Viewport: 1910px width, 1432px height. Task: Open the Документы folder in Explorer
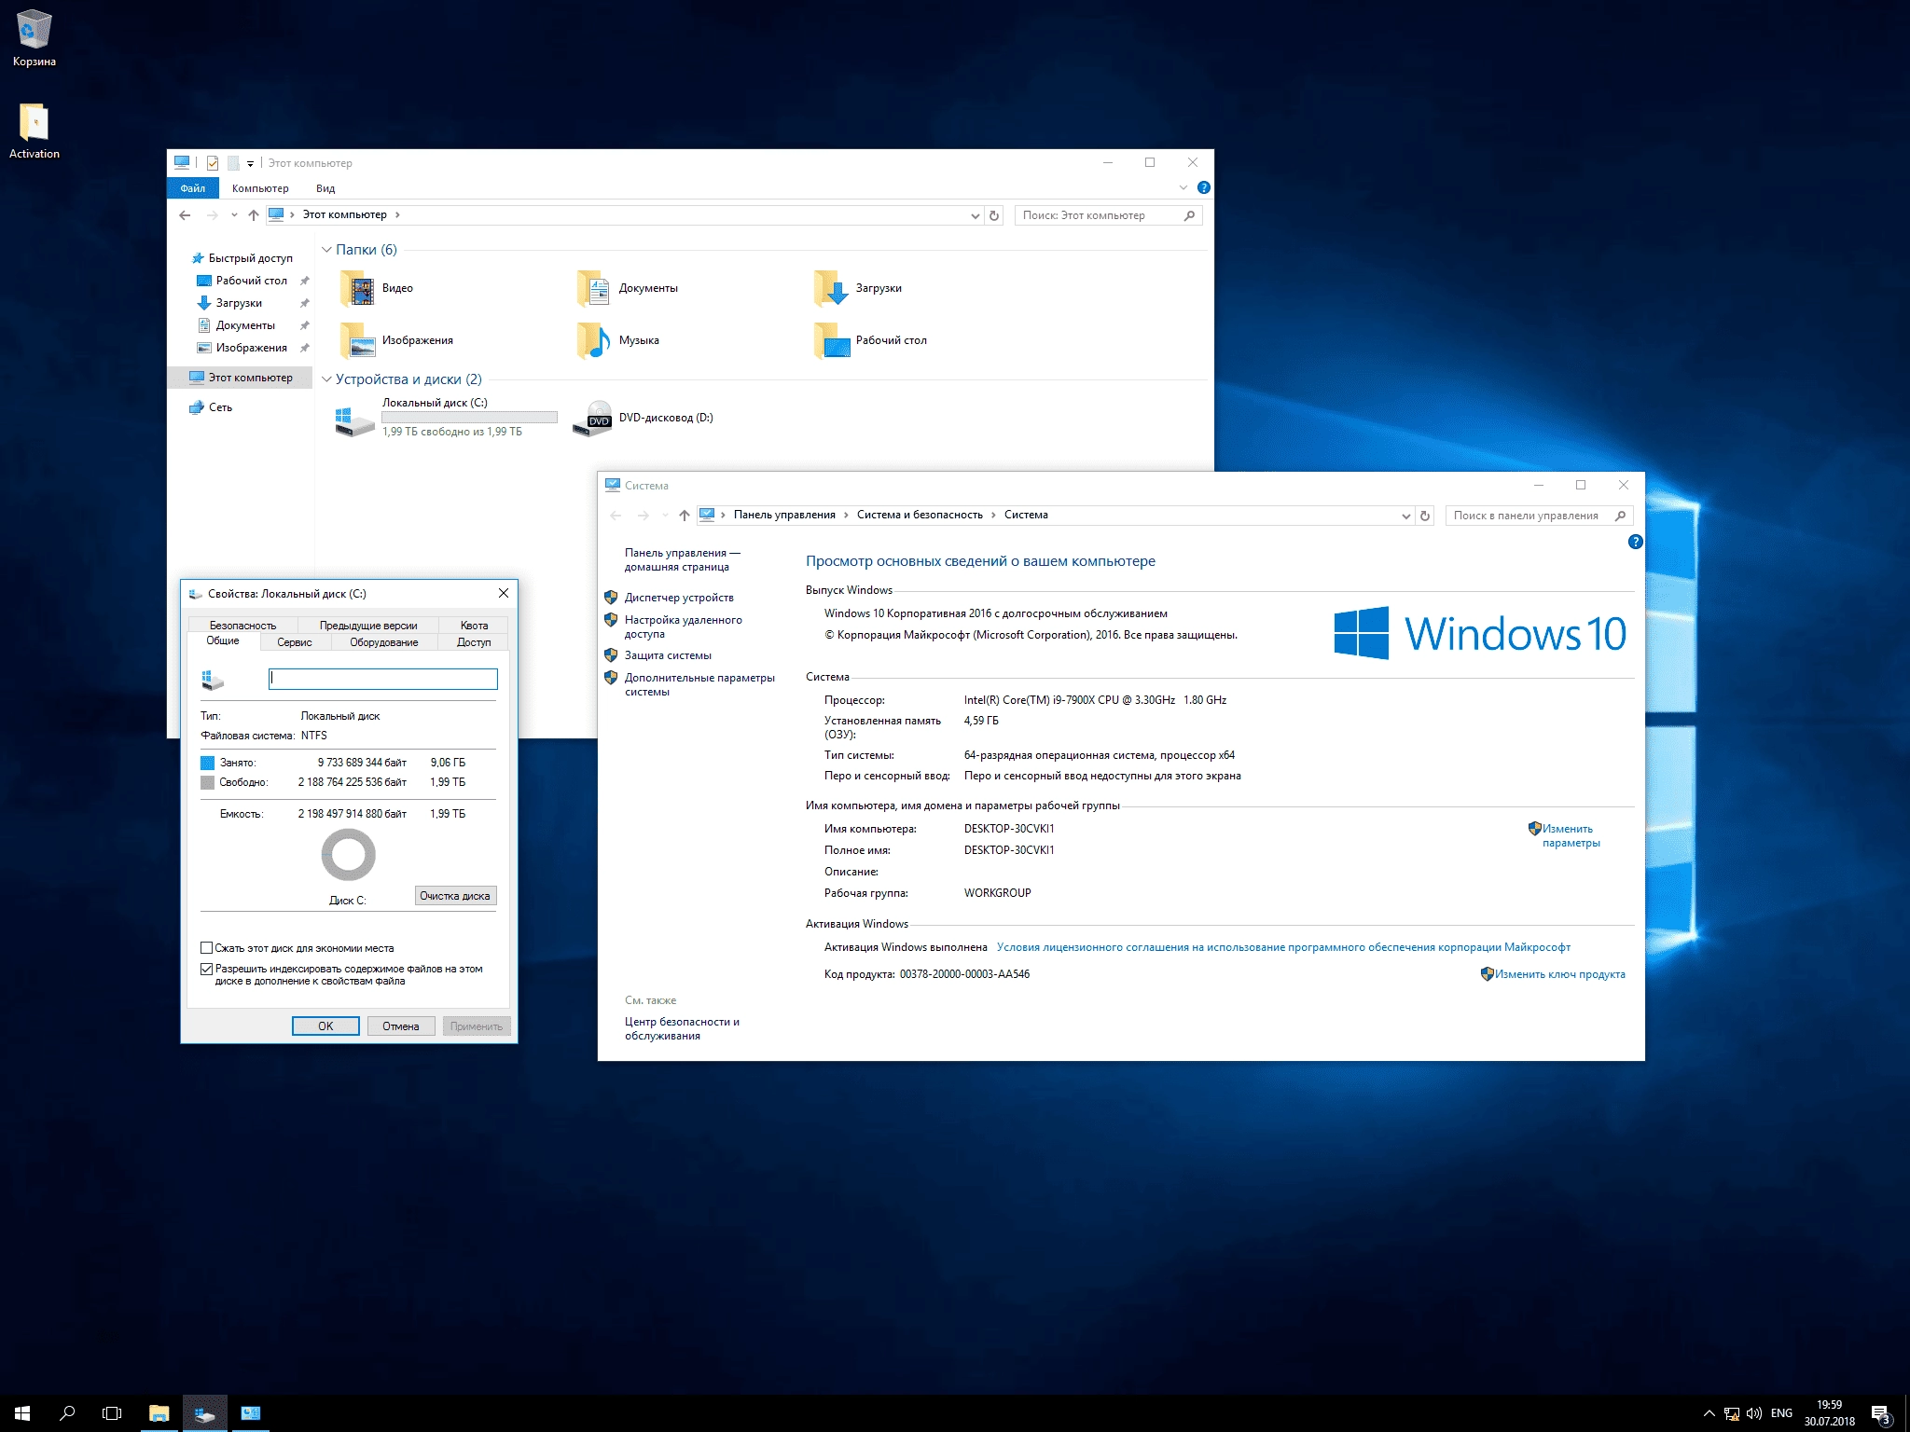click(x=629, y=288)
